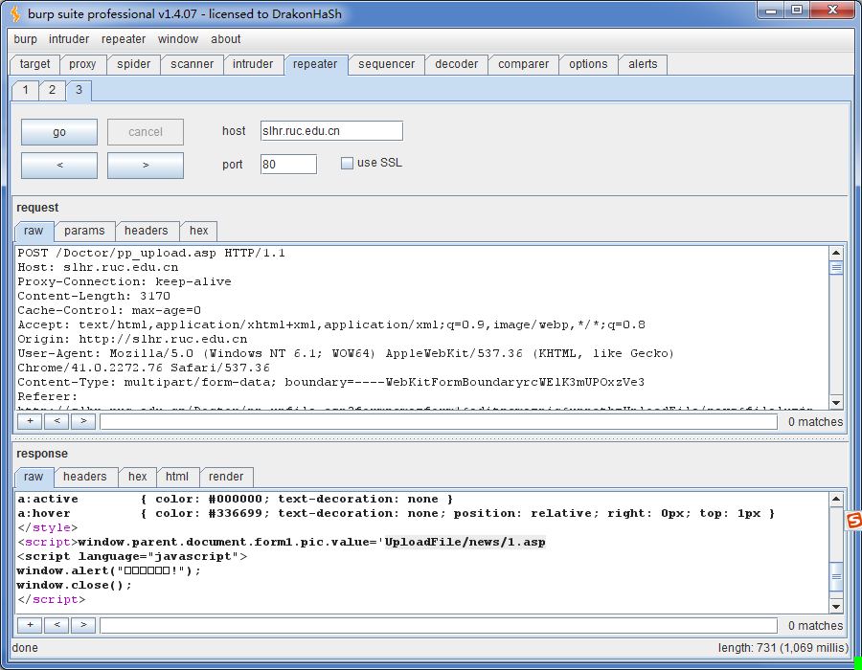The height and width of the screenshot is (670, 862).
Task: Open the response html tab
Action: click(177, 477)
